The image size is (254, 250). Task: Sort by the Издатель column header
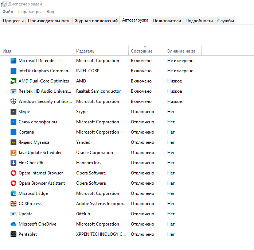pos(101,50)
